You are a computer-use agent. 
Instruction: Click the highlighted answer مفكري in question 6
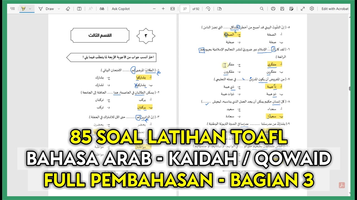274,64
